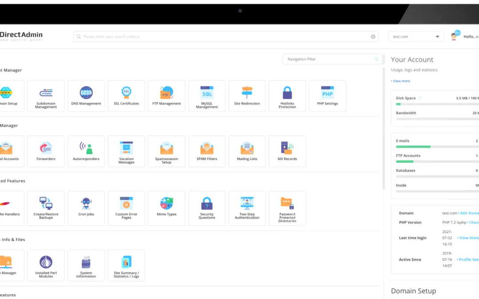This screenshot has height=299, width=479.
Task: Open SSL Certificates
Action: (126, 96)
